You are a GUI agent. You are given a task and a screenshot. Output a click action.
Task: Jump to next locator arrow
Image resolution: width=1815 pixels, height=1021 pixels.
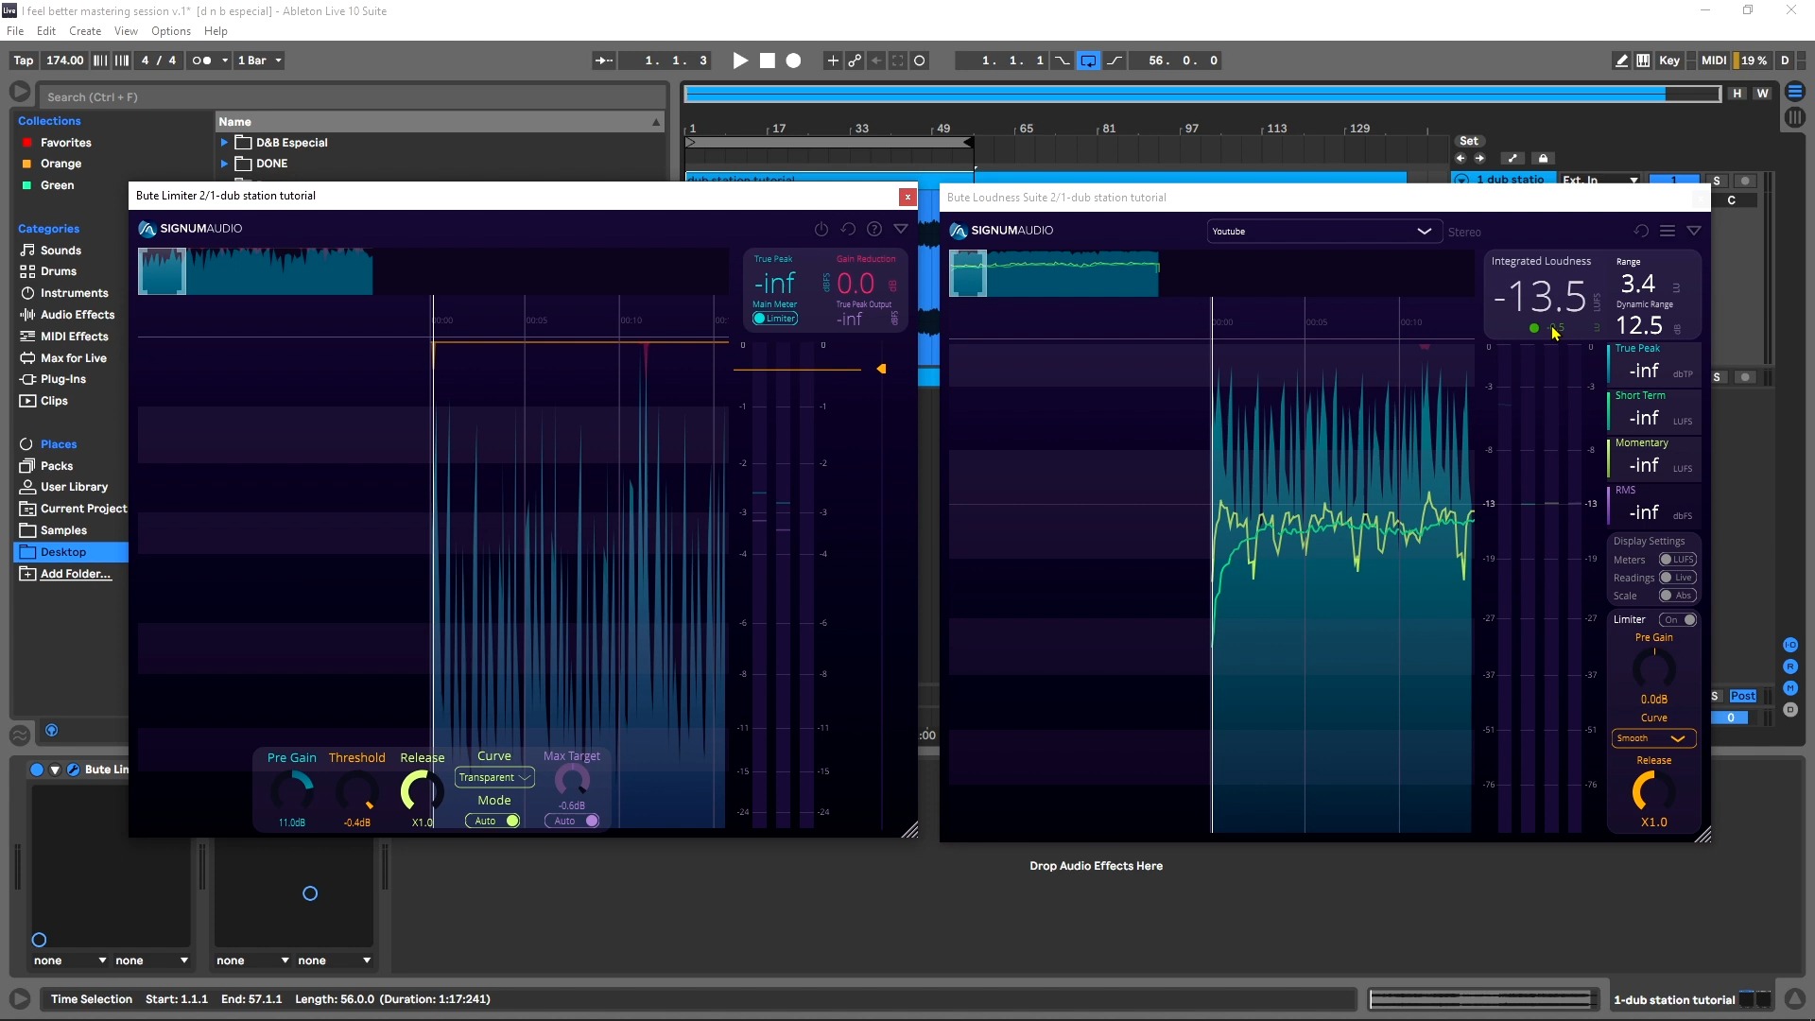point(1479,158)
